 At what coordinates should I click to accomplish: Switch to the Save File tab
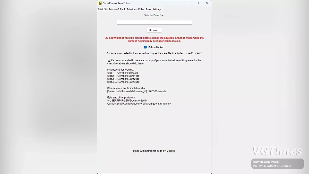(103, 9)
